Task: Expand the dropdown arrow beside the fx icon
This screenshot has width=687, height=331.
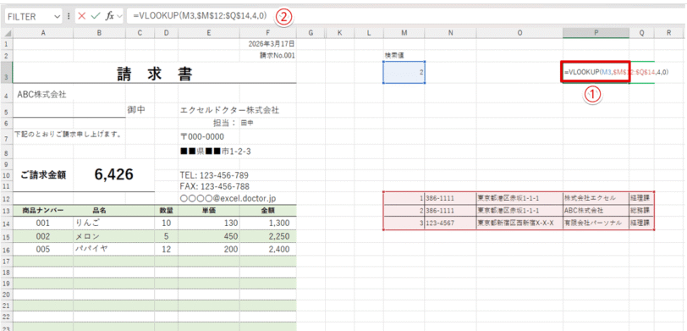Action: point(119,16)
